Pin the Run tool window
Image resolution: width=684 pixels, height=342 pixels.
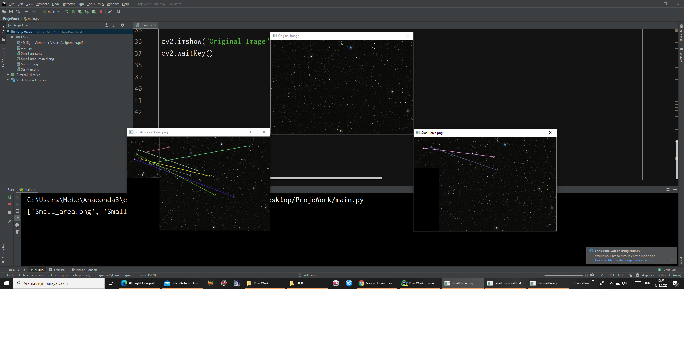(10, 221)
